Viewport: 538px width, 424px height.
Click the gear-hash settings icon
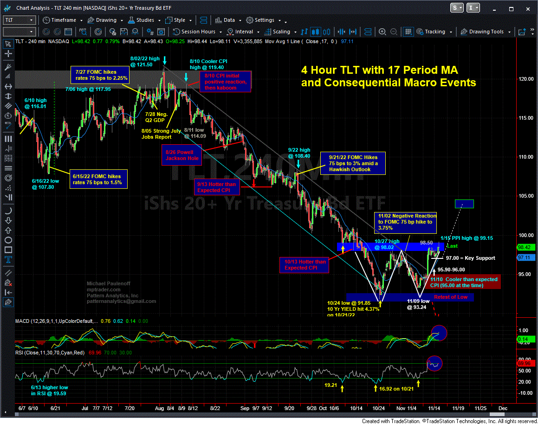coord(150,32)
